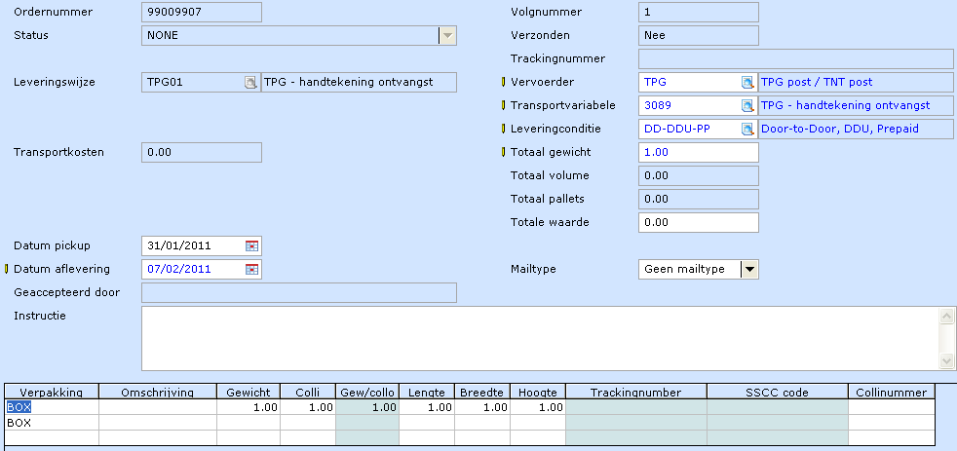Screen dimensions: 957x451
Task: Click Colli cell 1.00 in first row
Action: point(308,407)
